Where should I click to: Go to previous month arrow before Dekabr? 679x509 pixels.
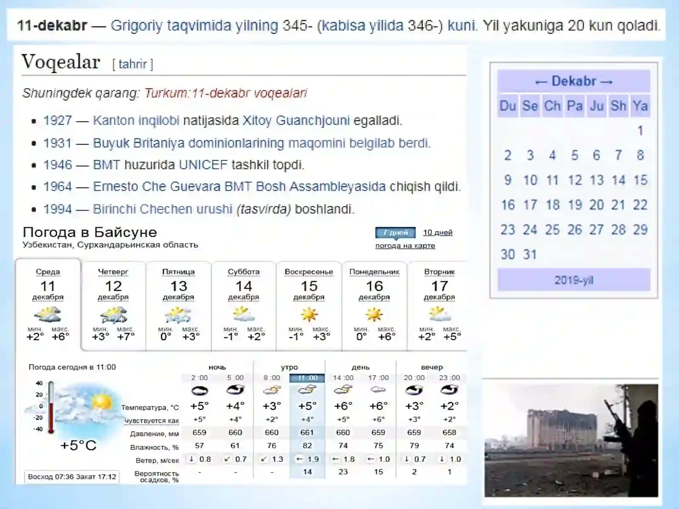(x=541, y=82)
